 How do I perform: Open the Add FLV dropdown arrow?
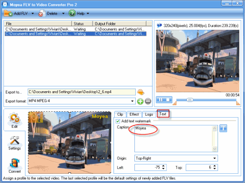coord(32,14)
